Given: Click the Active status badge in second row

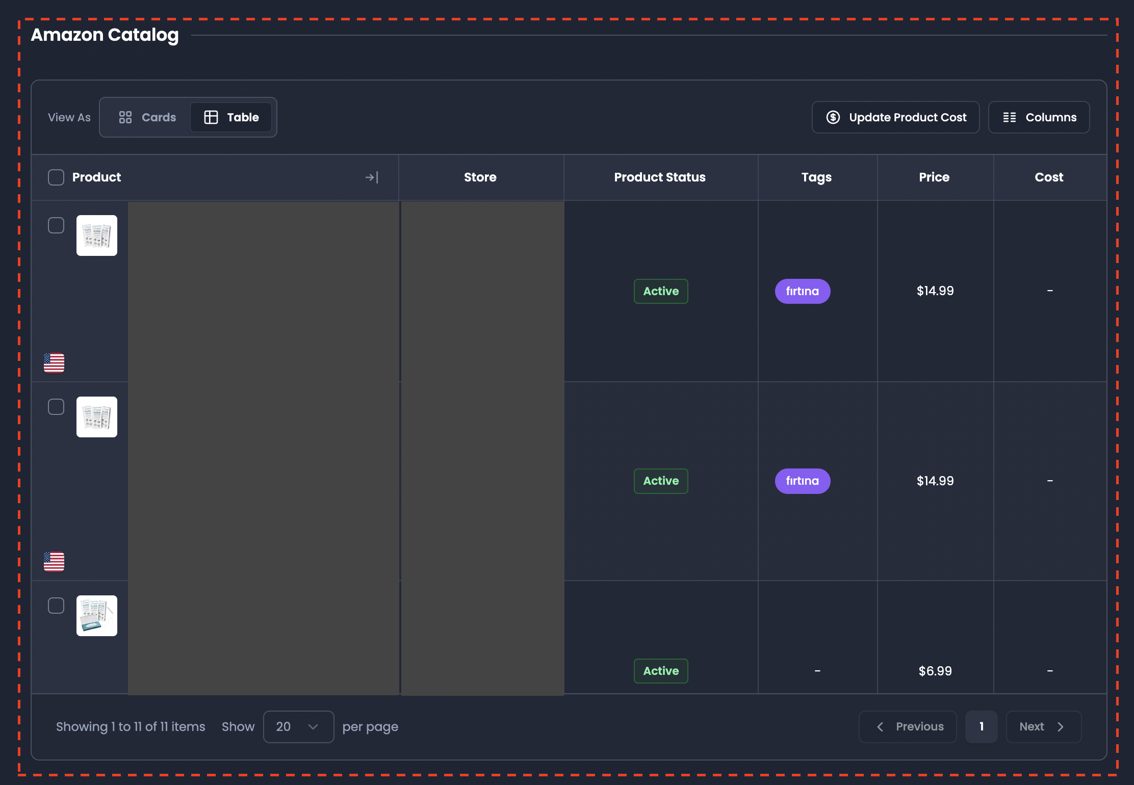Looking at the screenshot, I should 661,481.
